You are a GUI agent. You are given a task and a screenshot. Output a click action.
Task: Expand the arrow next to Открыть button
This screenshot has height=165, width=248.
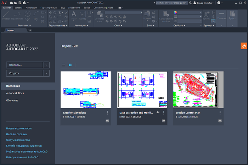[46, 65]
